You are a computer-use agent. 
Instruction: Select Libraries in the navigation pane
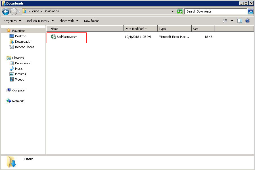18,58
